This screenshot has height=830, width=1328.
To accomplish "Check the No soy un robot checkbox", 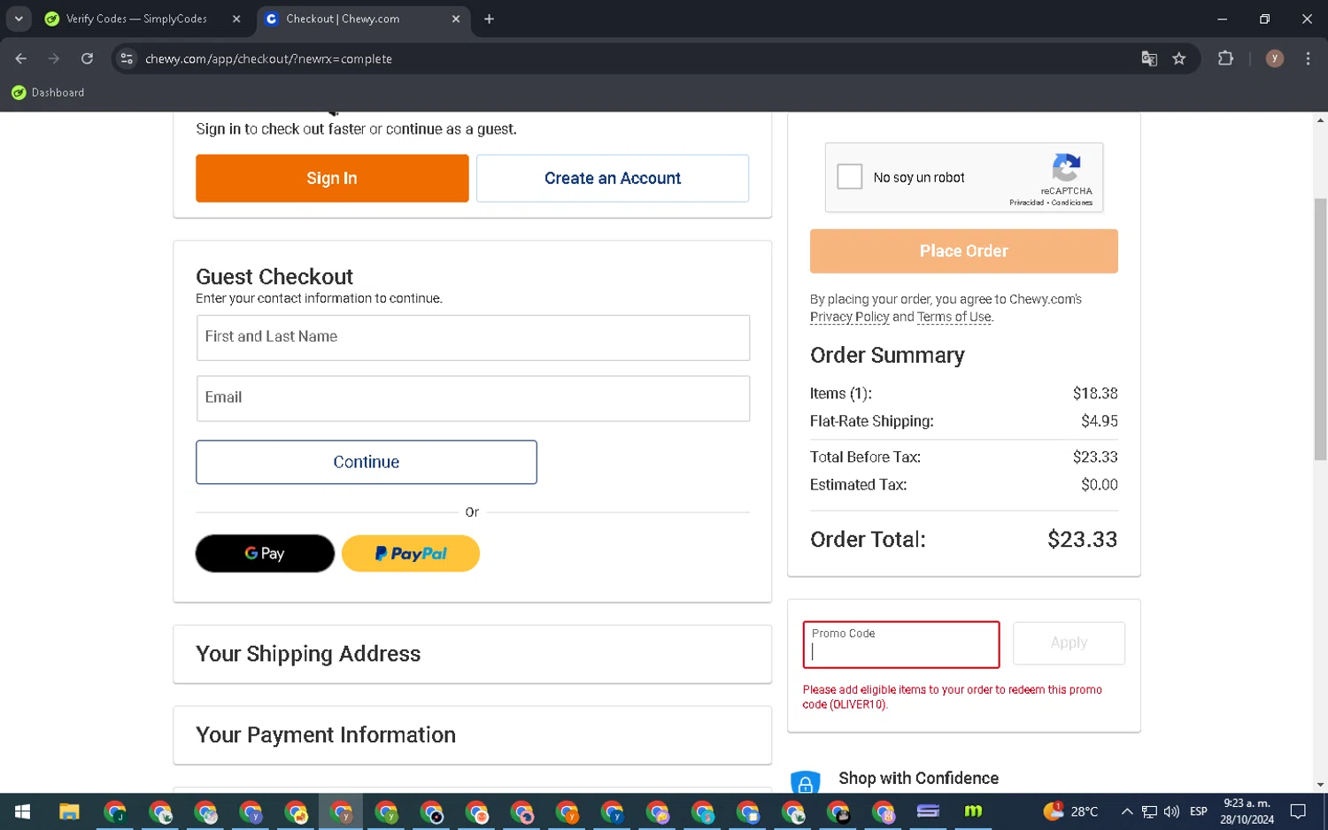I will [849, 177].
